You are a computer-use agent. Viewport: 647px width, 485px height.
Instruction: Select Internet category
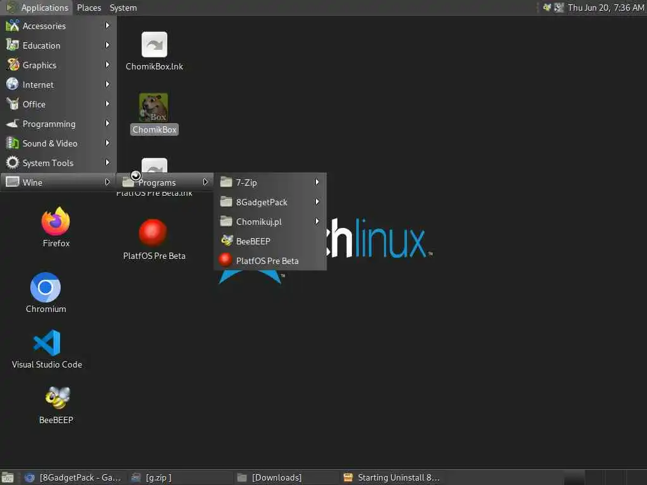tap(59, 85)
